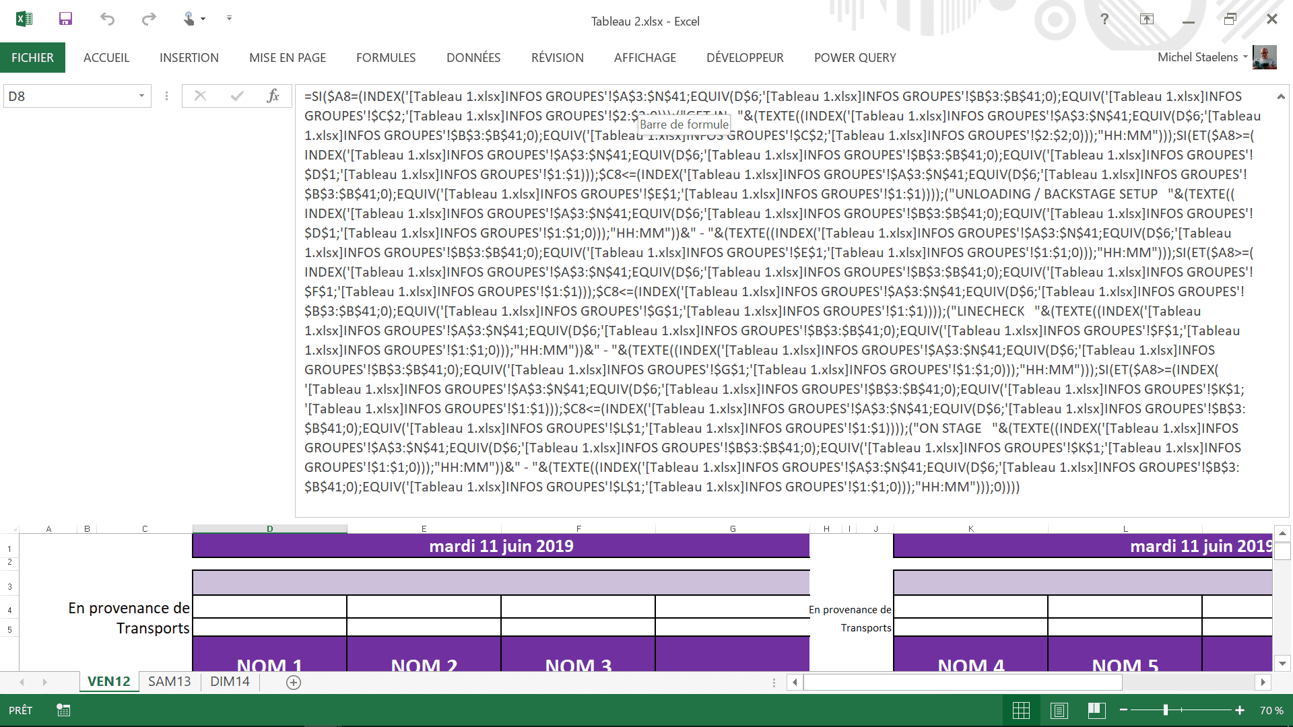Open Customize Quick Access Toolbar dropdown
The width and height of the screenshot is (1293, 727).
click(229, 19)
